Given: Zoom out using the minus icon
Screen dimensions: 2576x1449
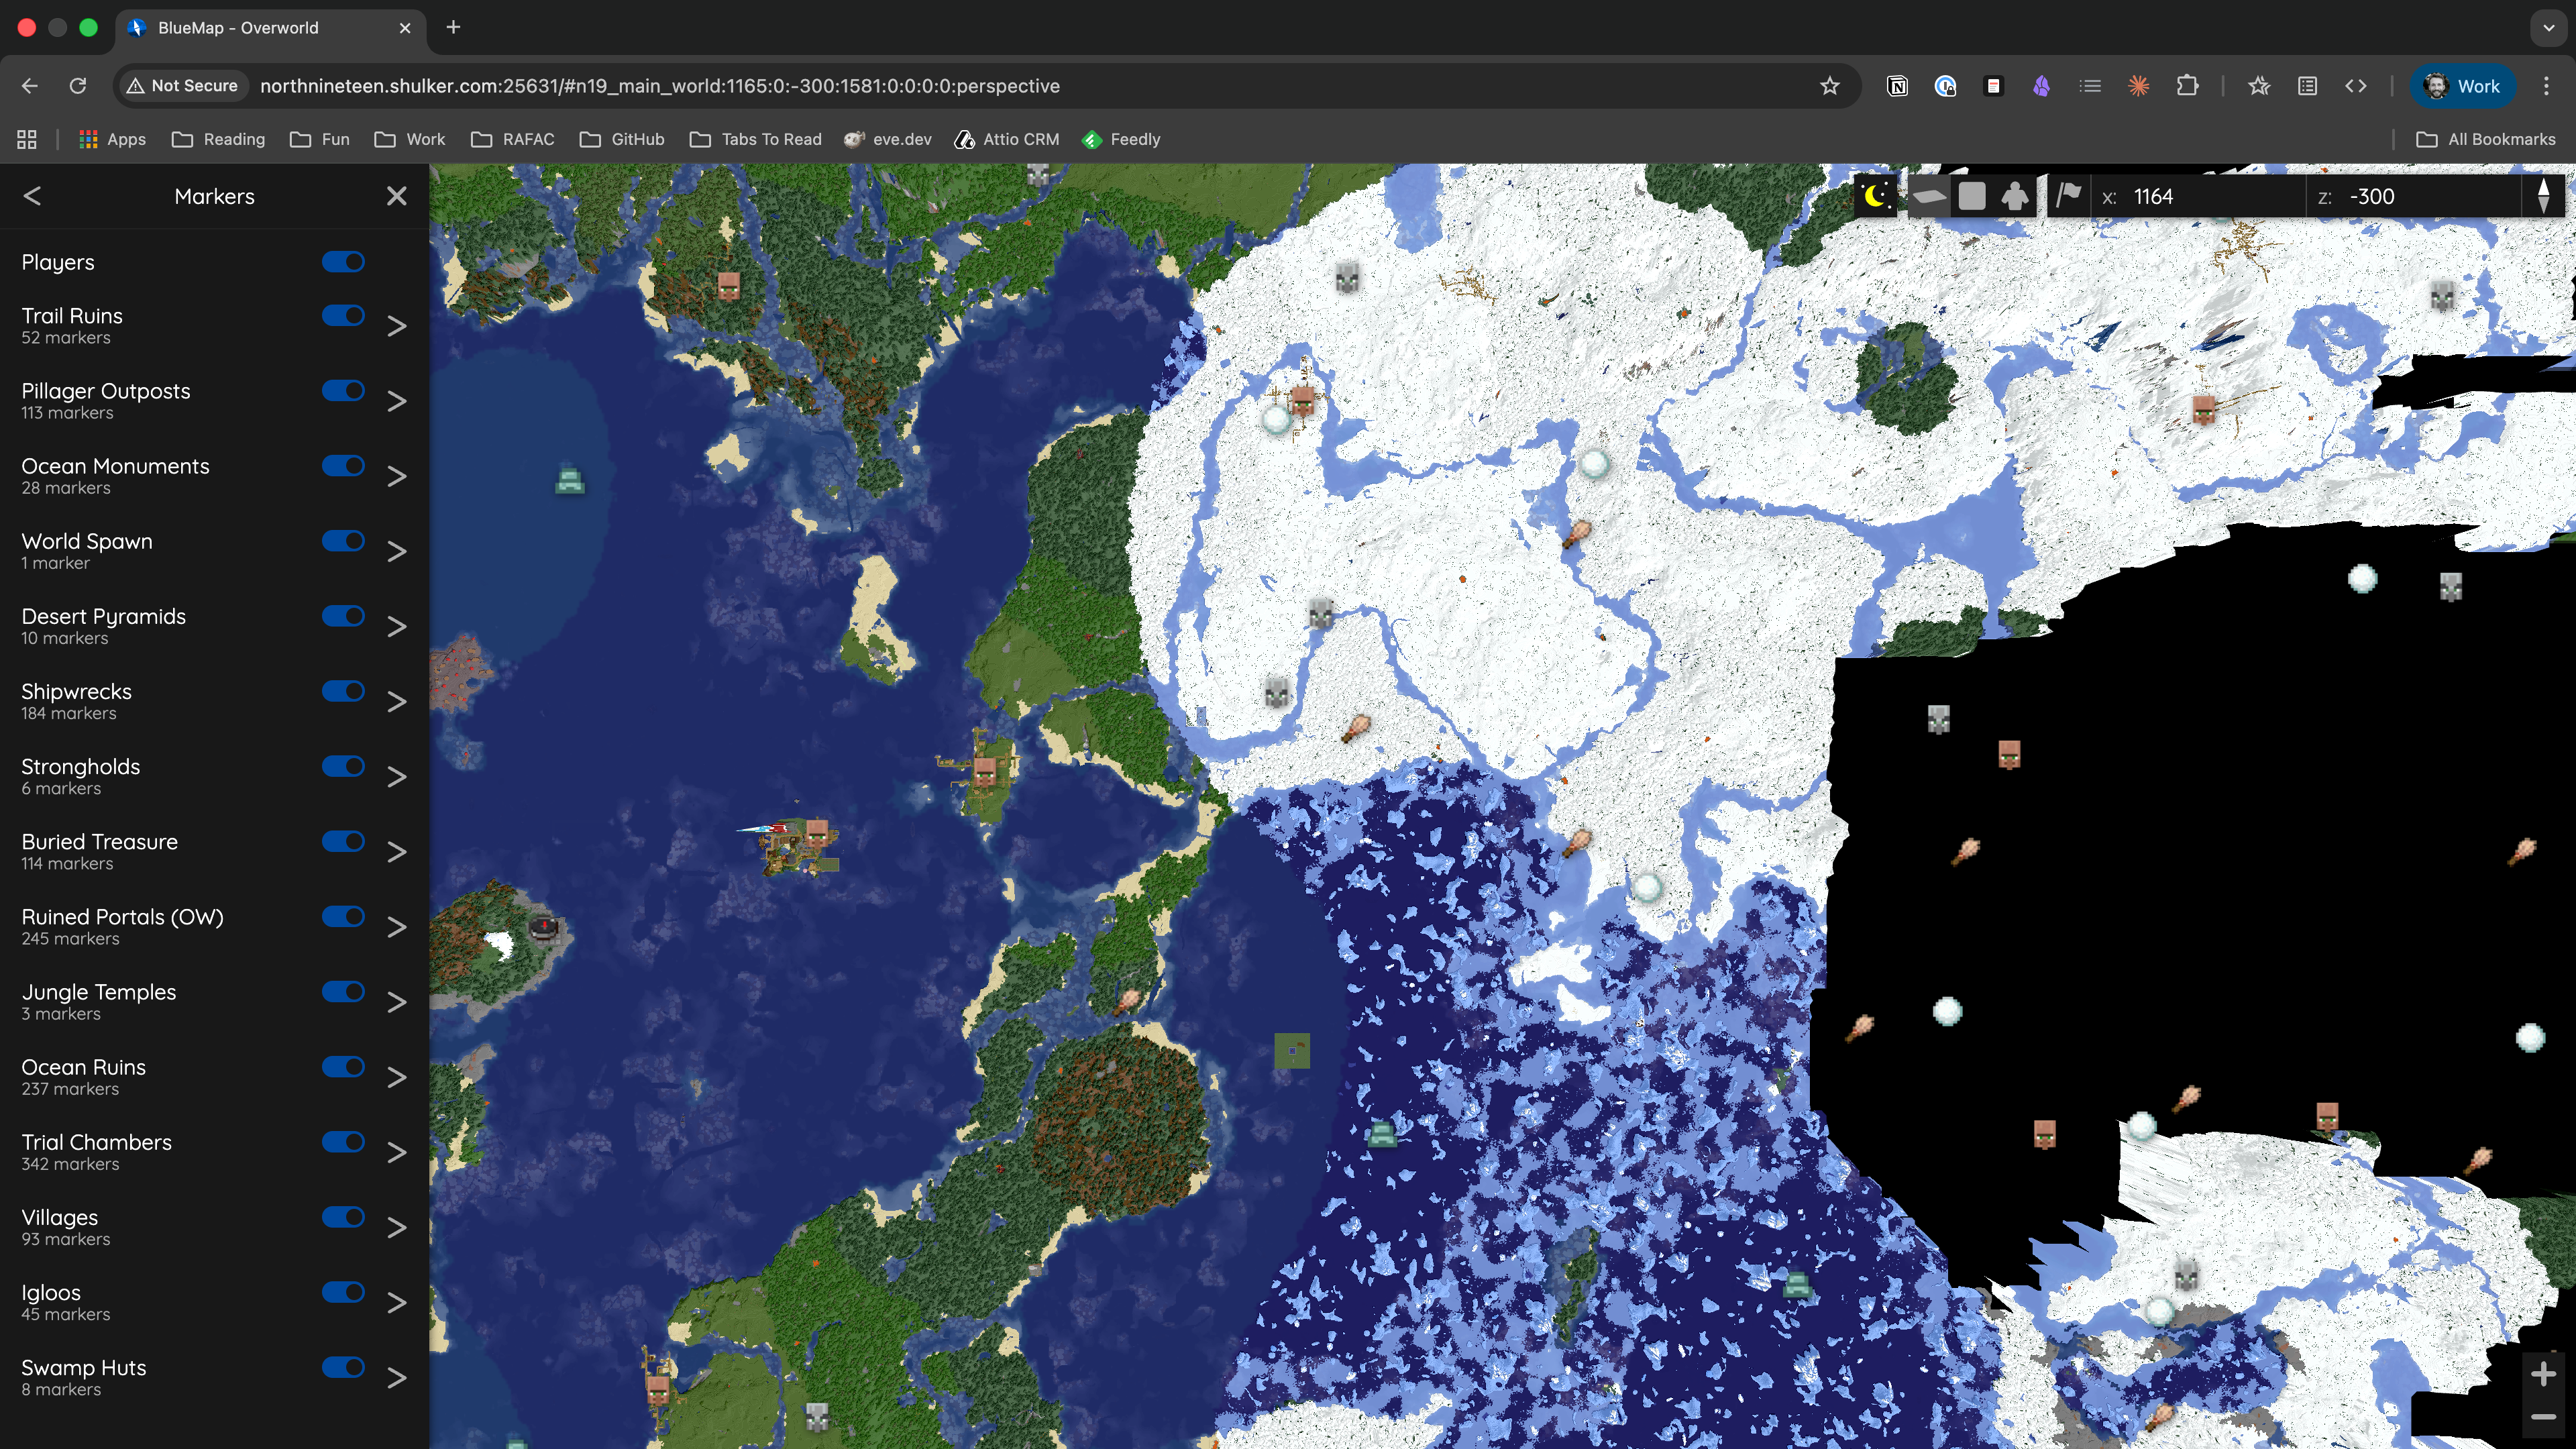Looking at the screenshot, I should [2545, 1416].
